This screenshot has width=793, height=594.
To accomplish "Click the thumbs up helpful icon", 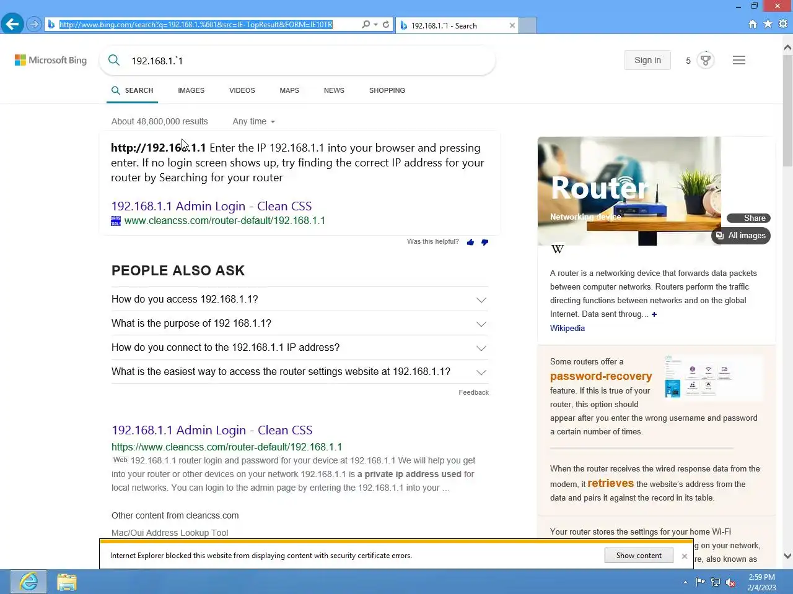I will (470, 242).
